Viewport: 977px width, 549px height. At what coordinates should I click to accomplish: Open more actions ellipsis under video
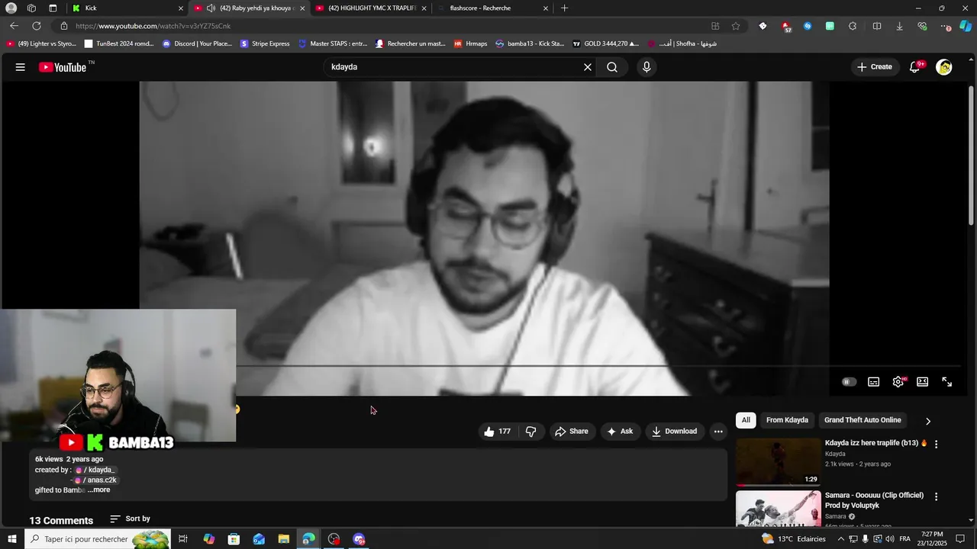(x=718, y=432)
